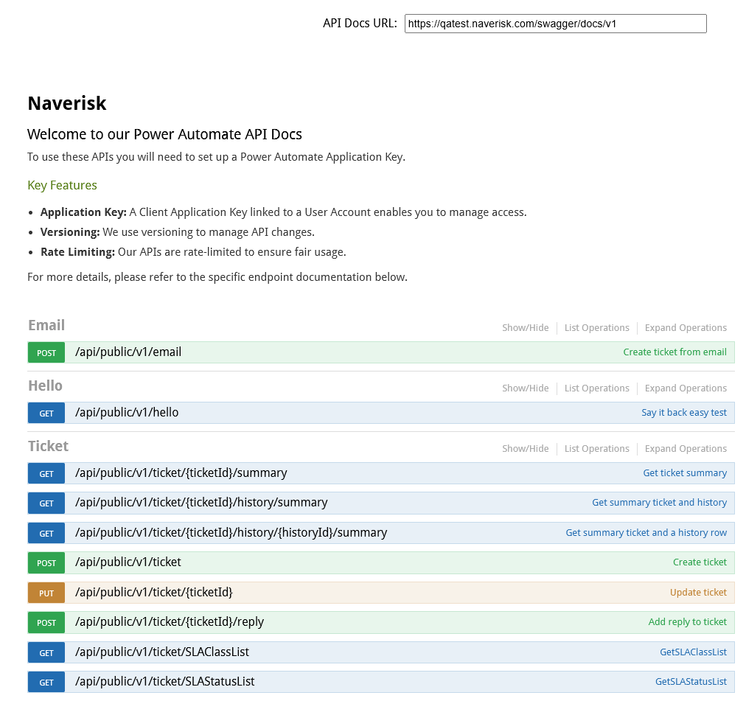Click Expand Operations for the Hello section
The image size is (746, 701).
coord(686,388)
